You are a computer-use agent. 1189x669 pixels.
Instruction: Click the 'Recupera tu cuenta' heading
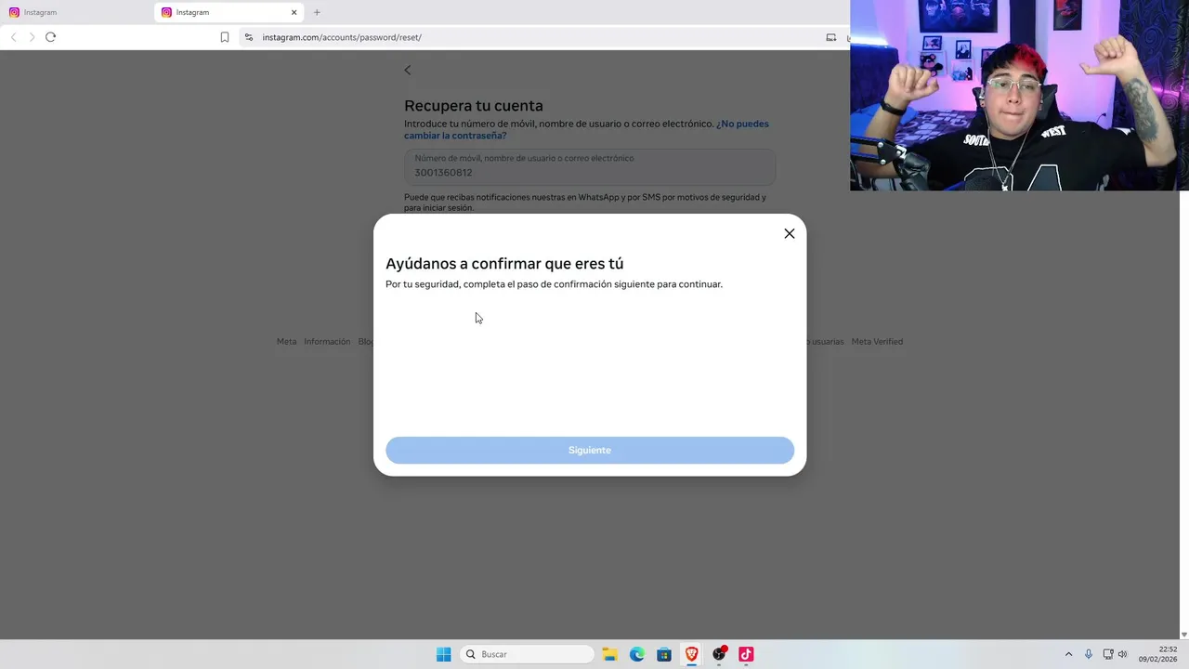tap(474, 106)
